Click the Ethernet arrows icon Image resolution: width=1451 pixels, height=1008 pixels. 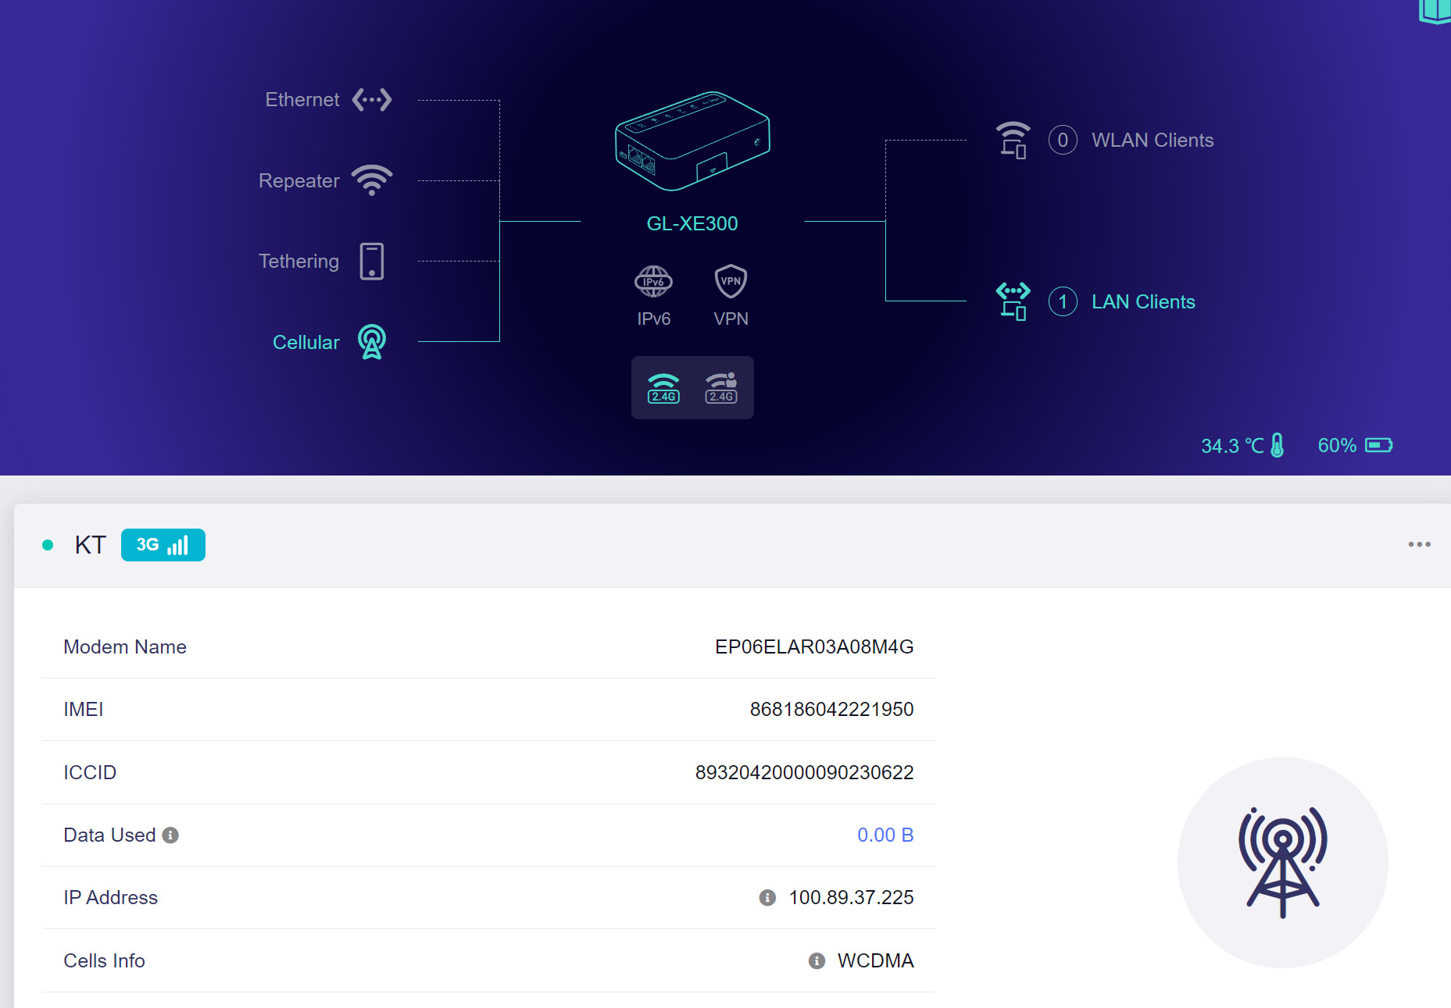tap(372, 100)
